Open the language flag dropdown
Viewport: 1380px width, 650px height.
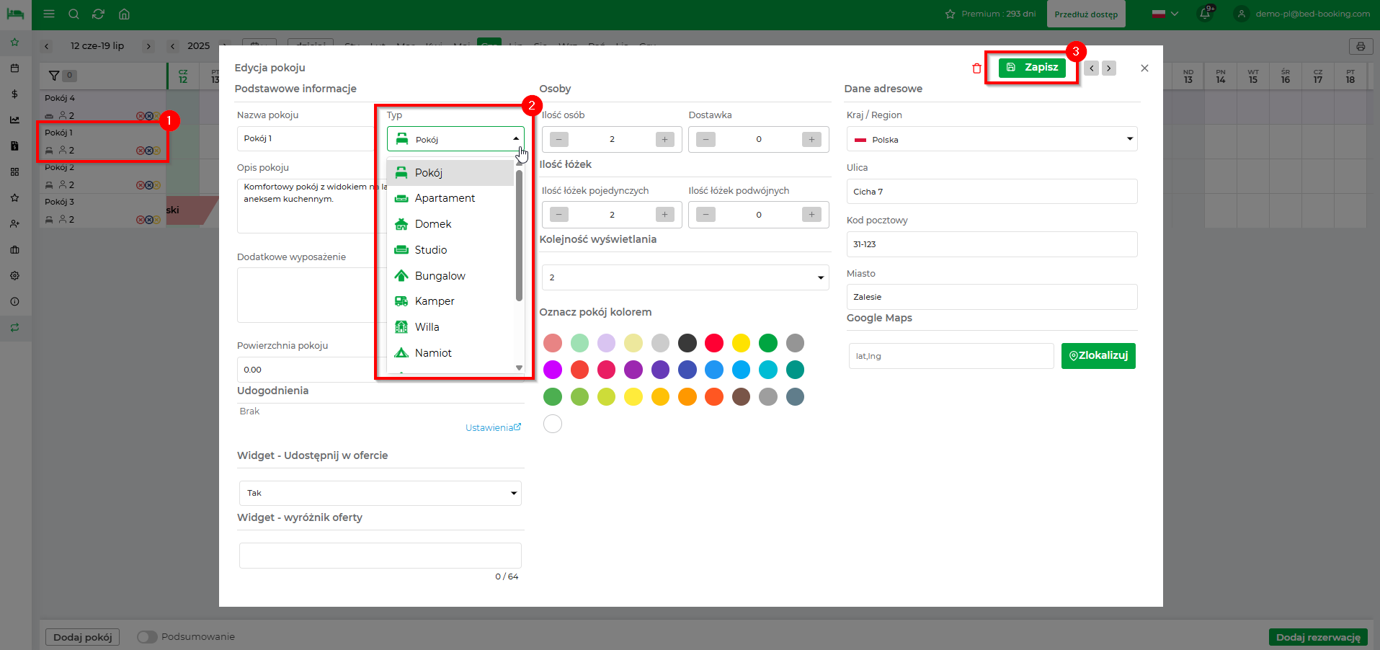click(x=1165, y=14)
